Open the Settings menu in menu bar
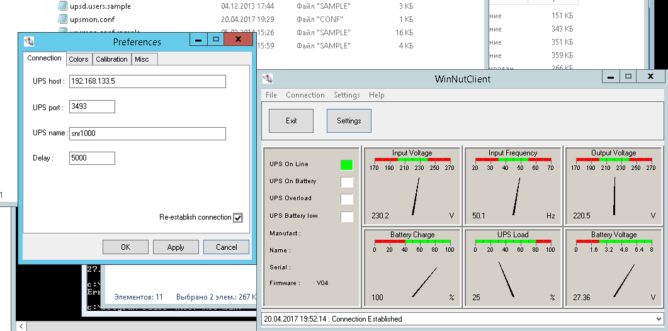The width and height of the screenshot is (668, 331). point(346,95)
